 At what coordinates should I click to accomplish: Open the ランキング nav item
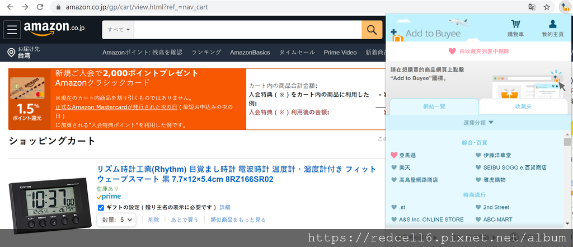206,52
